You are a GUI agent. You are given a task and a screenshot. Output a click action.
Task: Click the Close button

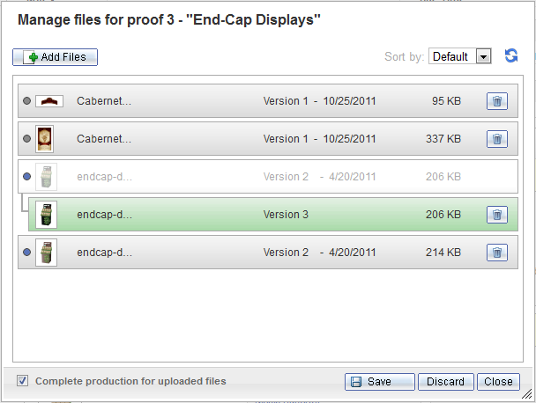tap(498, 382)
